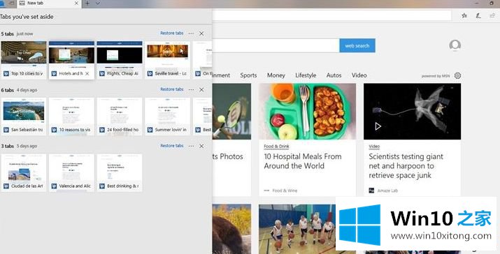Focus the MSN web search input field
Image resolution: width=500 pixels, height=254 pixels.
[276, 46]
